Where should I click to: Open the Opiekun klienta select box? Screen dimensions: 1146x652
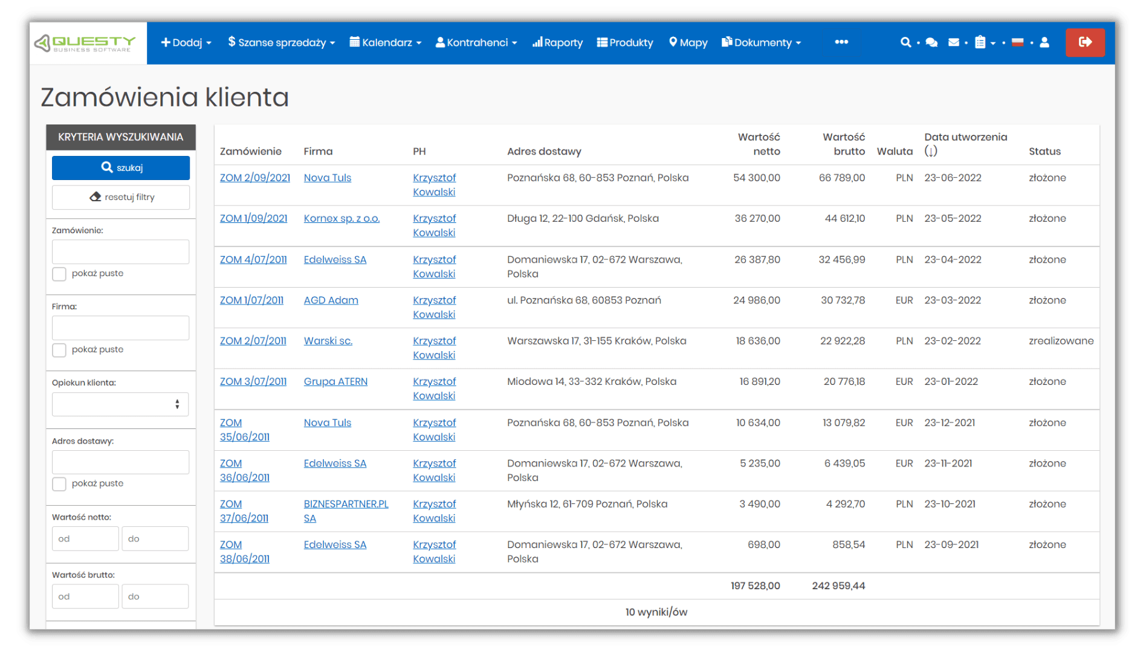120,404
